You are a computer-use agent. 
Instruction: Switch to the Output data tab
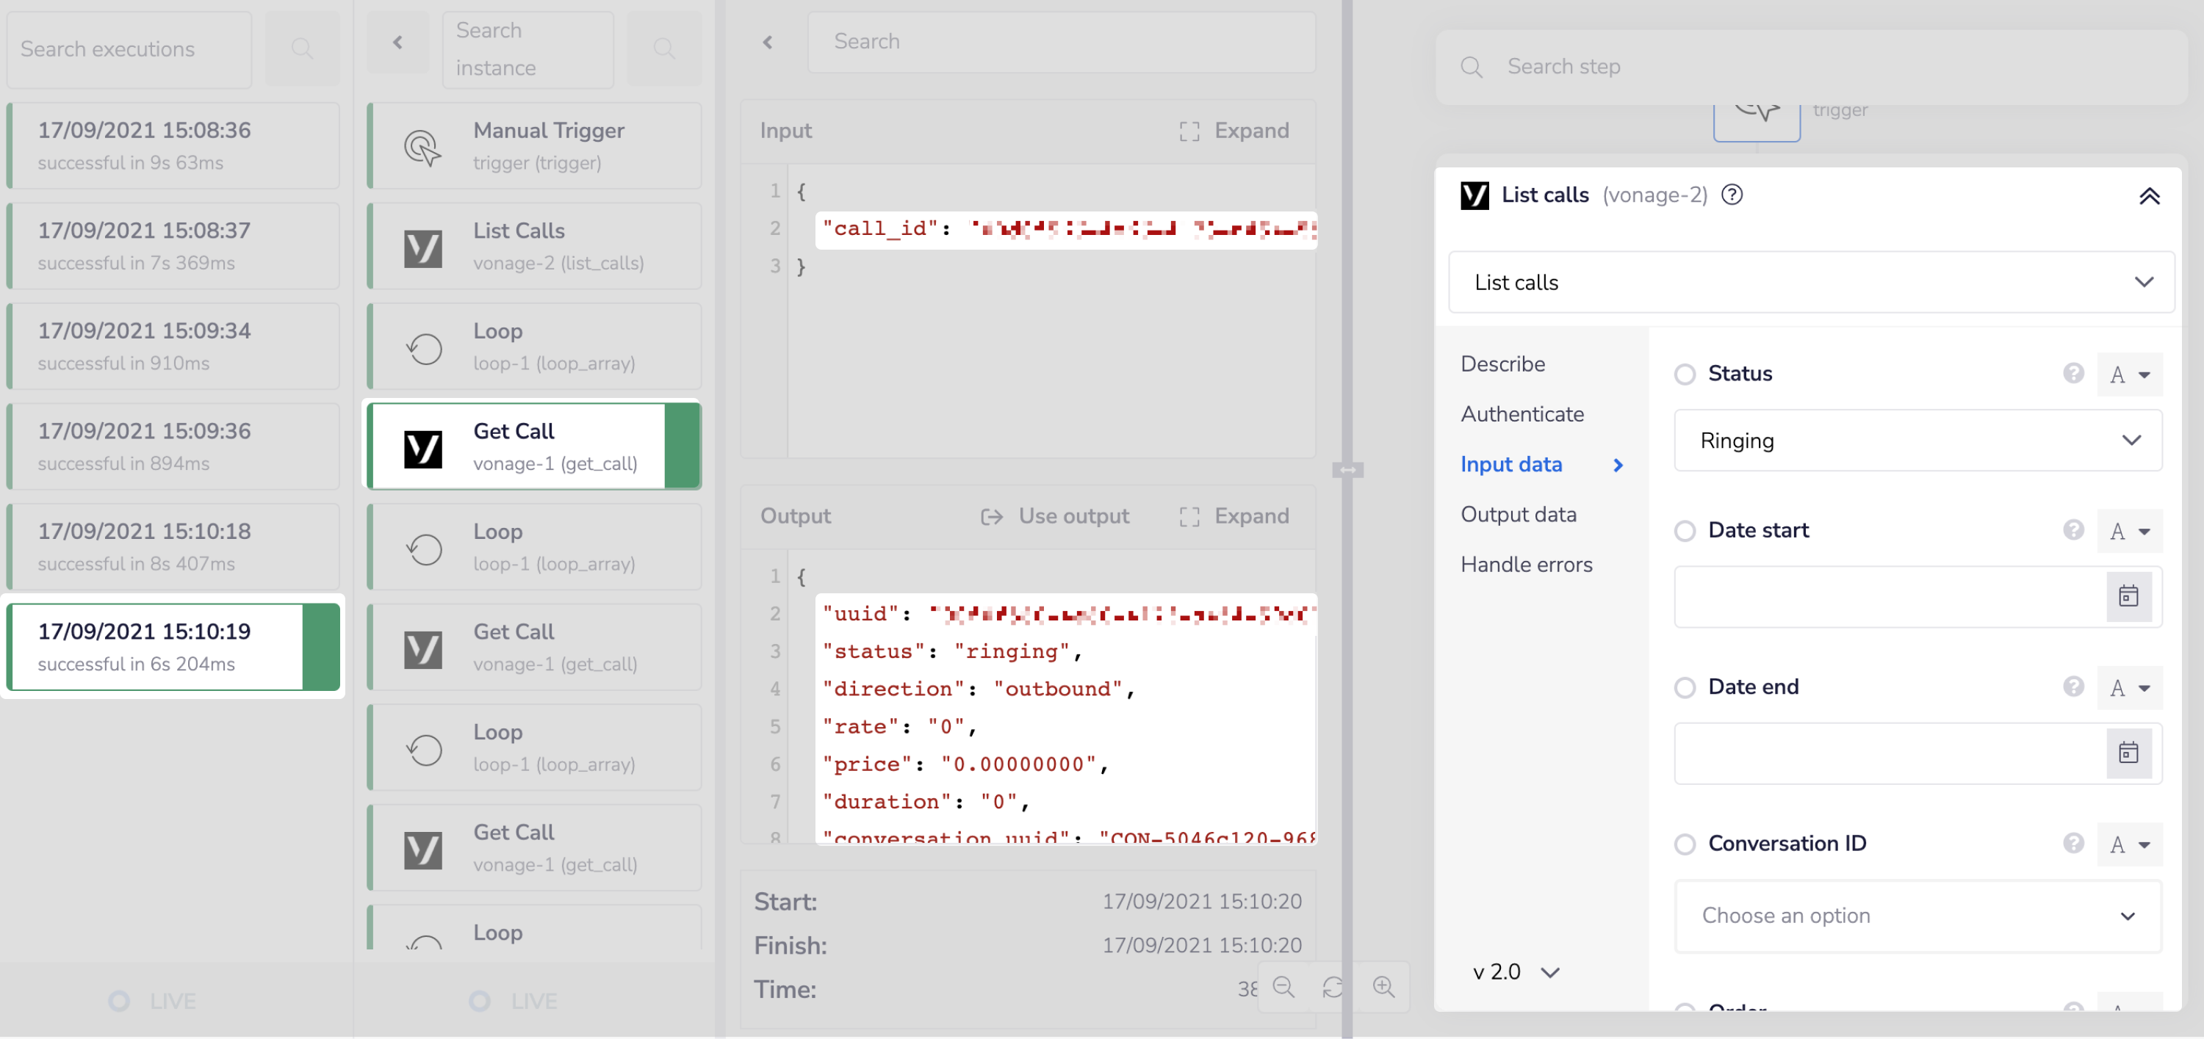(x=1518, y=514)
